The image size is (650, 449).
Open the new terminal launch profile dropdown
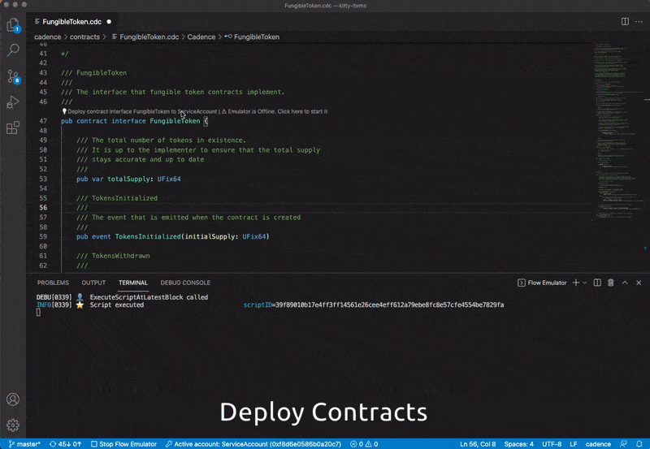pyautogui.click(x=585, y=283)
